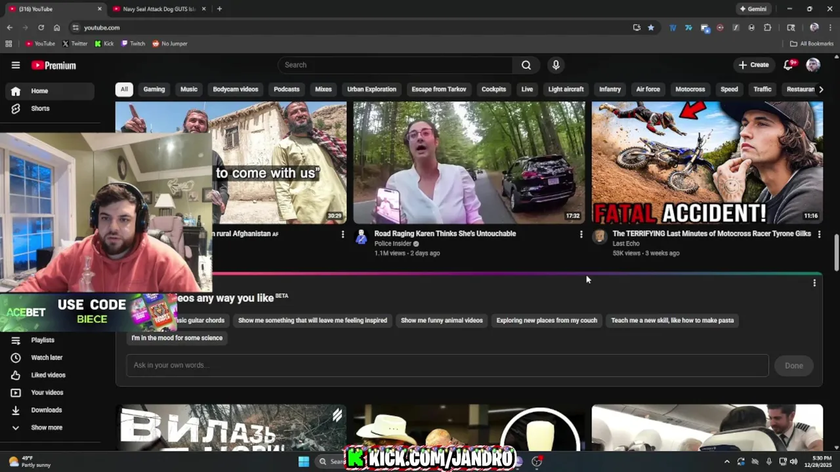Open Your videos in the sidebar
Screen dimensions: 840x472
(x=47, y=393)
